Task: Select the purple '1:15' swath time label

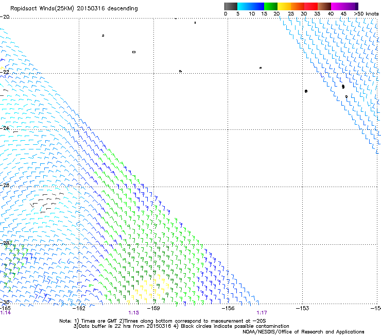Action: click(x=134, y=313)
